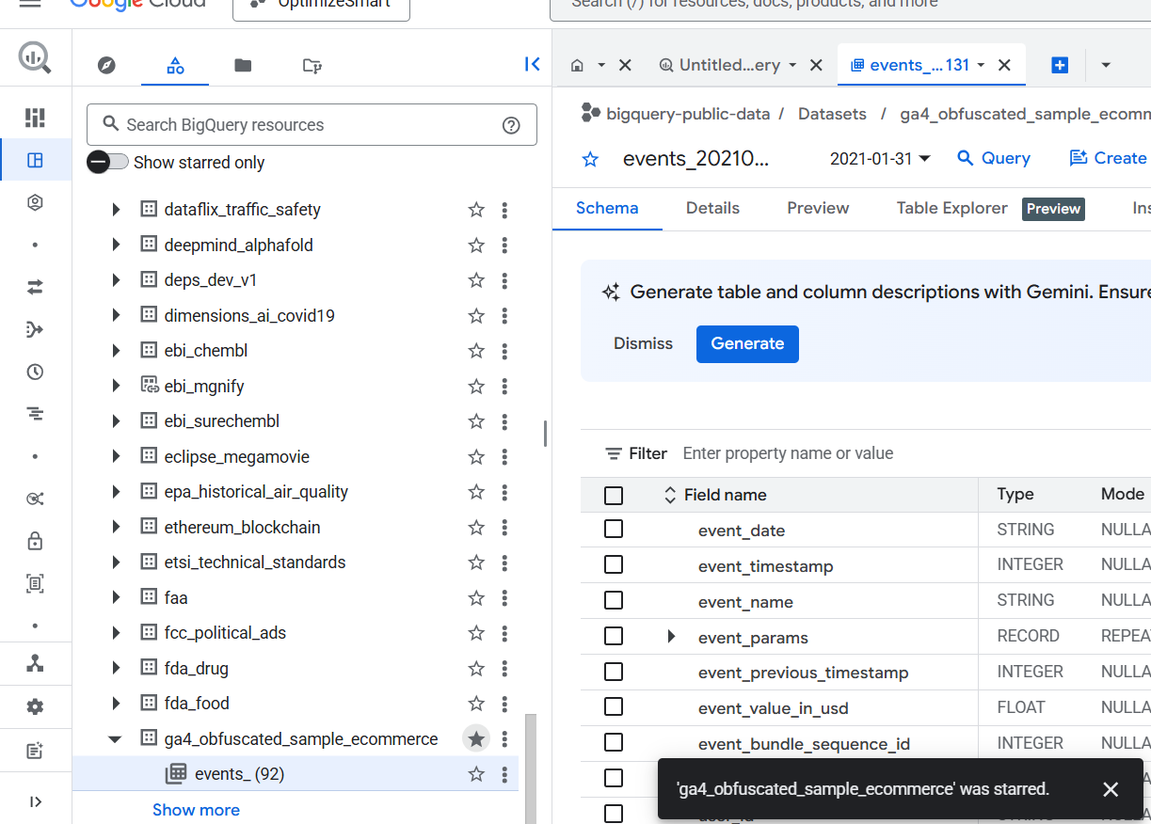Screen dimensions: 1151x824
Task: Check the event_date field checkbox
Action: coord(614,530)
